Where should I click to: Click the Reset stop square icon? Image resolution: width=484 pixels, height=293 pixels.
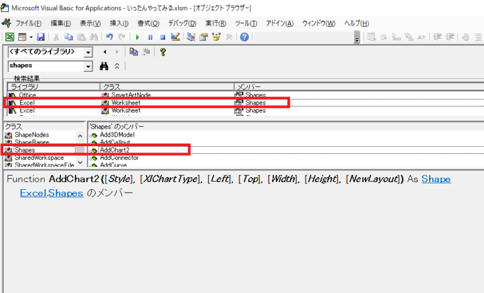click(x=161, y=38)
